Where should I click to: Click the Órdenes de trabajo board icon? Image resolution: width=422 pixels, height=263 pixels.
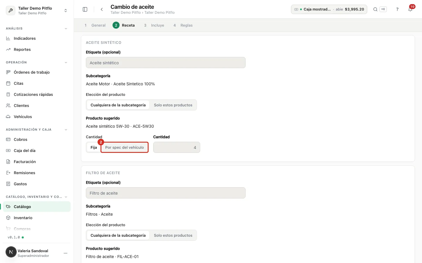[8, 72]
